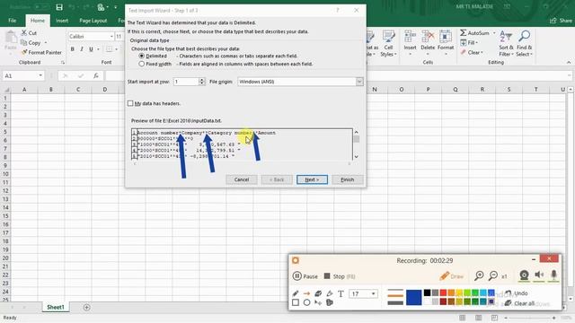The height and width of the screenshot is (323, 575).
Task: Pick the yellow color swatch
Action: pos(459,292)
